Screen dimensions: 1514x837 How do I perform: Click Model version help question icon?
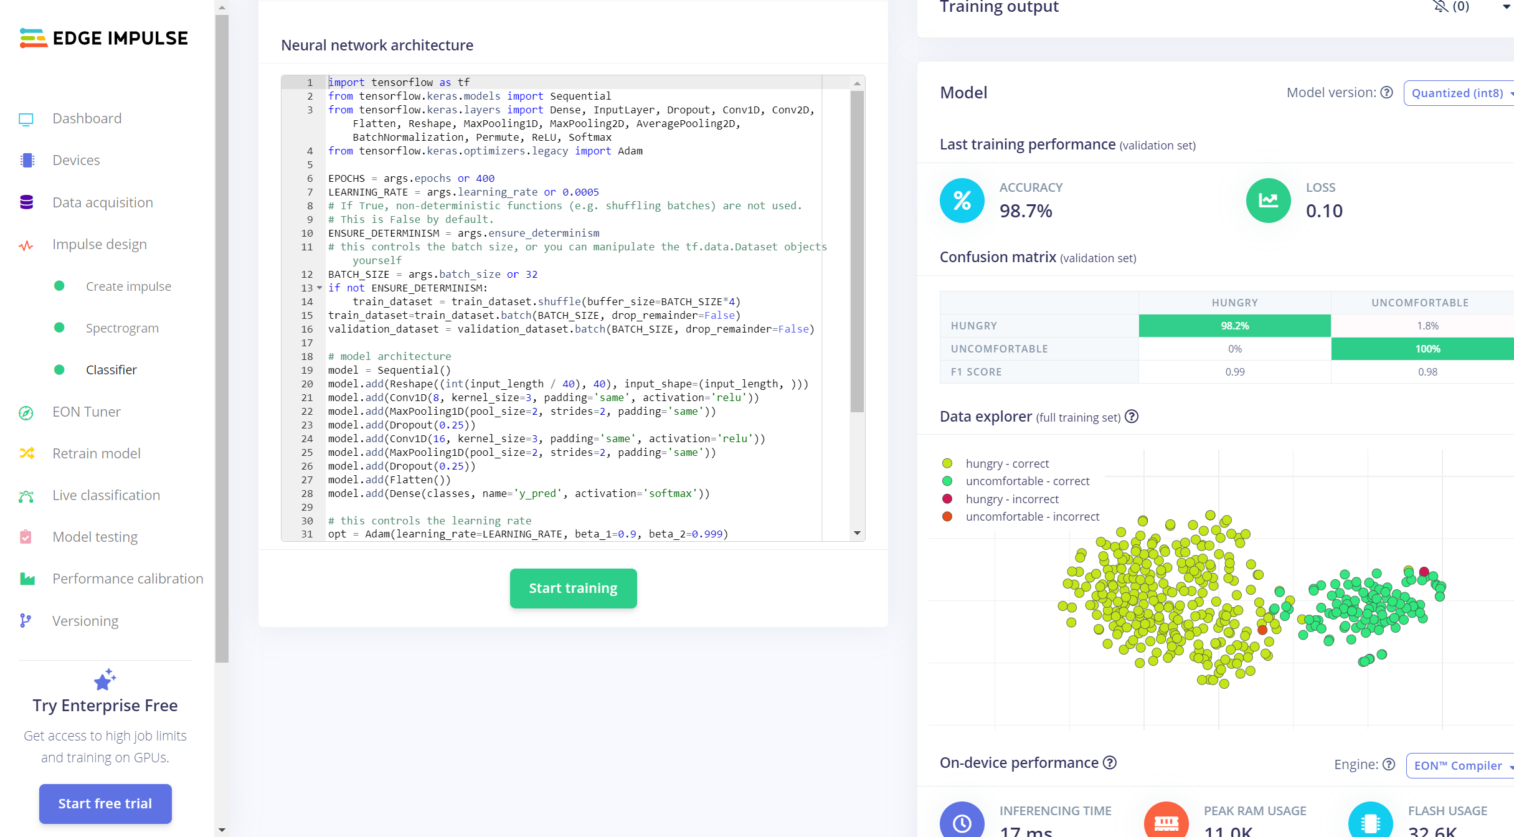pyautogui.click(x=1386, y=93)
